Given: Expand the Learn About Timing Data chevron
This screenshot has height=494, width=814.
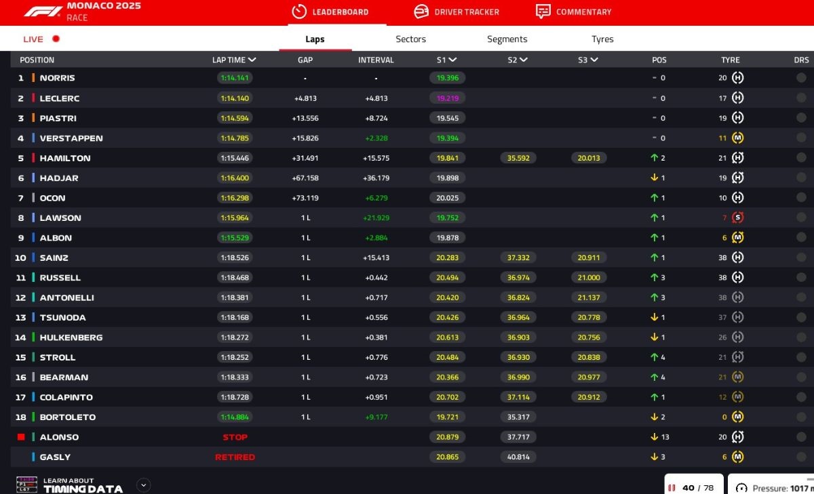Looking at the screenshot, I should tap(143, 485).
